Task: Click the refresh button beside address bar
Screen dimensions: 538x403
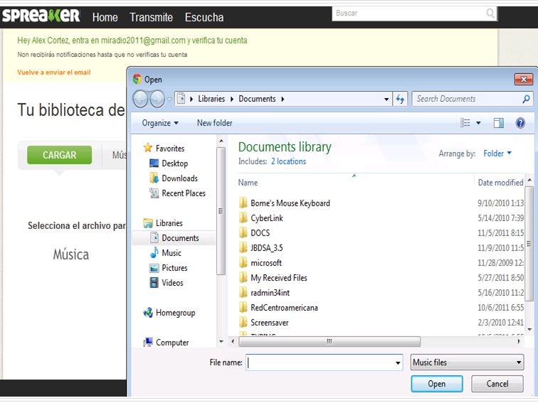Action: tap(400, 99)
